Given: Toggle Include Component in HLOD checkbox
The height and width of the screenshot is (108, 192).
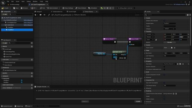Looking at the screenshot, I should coord(164,75).
